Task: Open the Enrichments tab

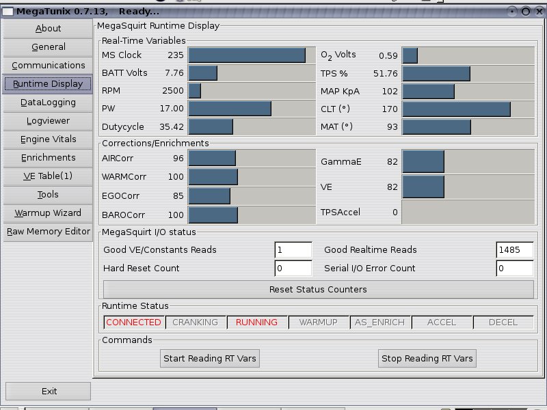Action: click(x=48, y=158)
